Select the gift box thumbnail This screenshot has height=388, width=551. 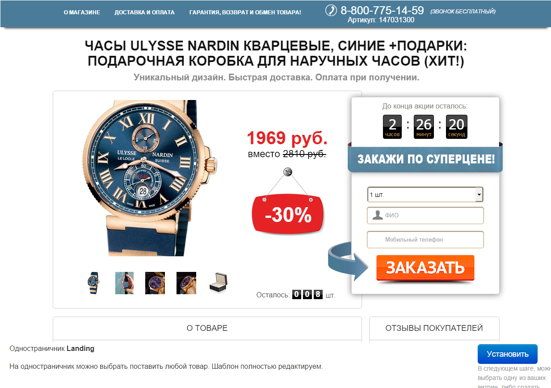[x=219, y=283]
